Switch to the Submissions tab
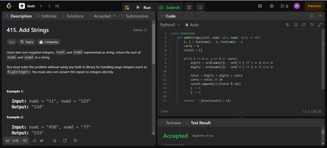The image size is (327, 148). coord(135,16)
